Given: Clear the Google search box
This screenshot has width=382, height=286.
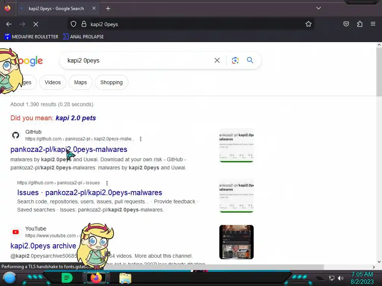Looking at the screenshot, I should (217, 60).
